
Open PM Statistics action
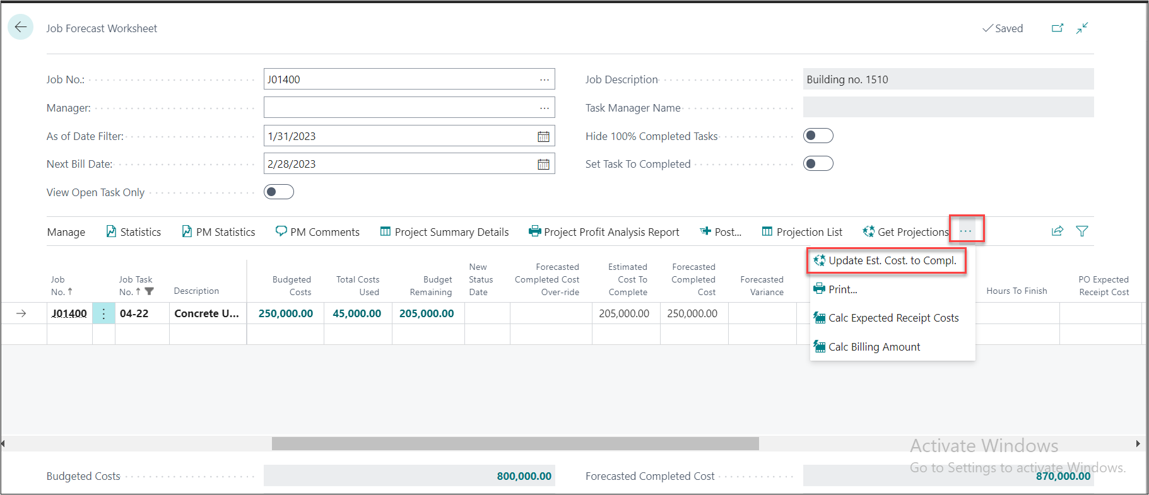coord(218,232)
